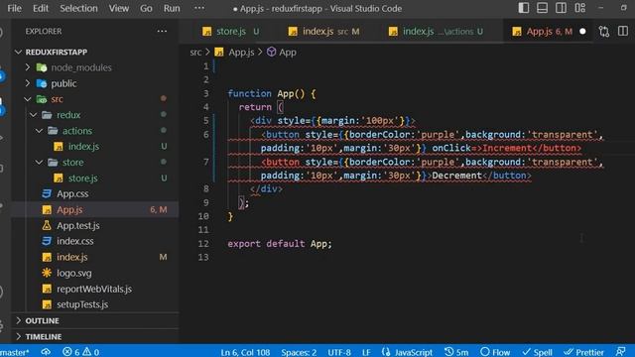
Task: Collapse the actions folder
Action: point(77,131)
